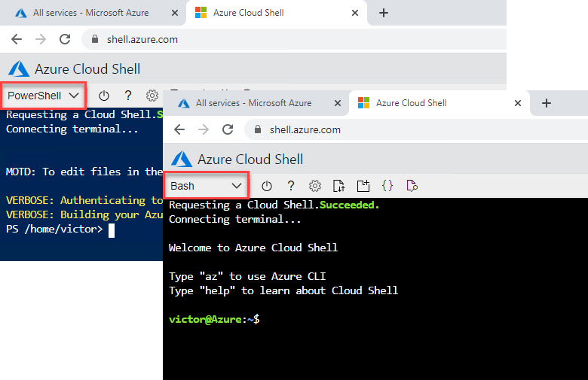This screenshot has height=380, width=588.
Task: Click the shell.azure.com address bar in front window
Action: [416, 130]
